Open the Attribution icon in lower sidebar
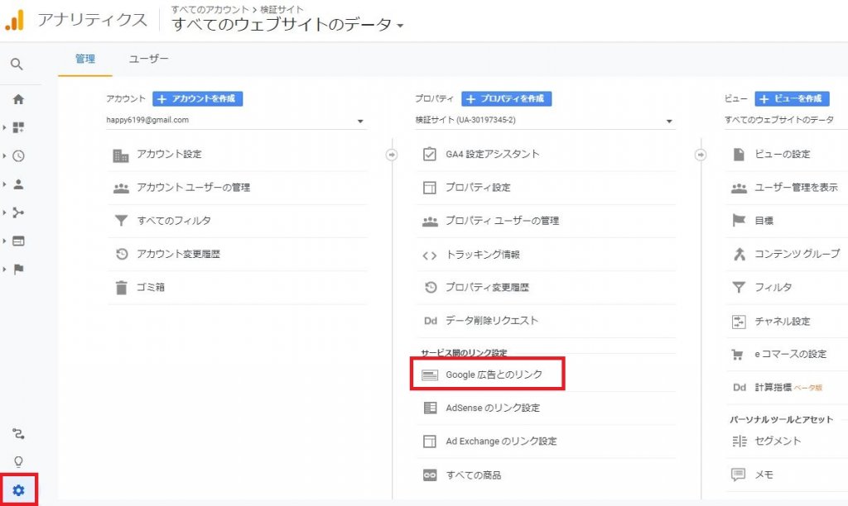This screenshot has height=506, width=848. [x=18, y=433]
